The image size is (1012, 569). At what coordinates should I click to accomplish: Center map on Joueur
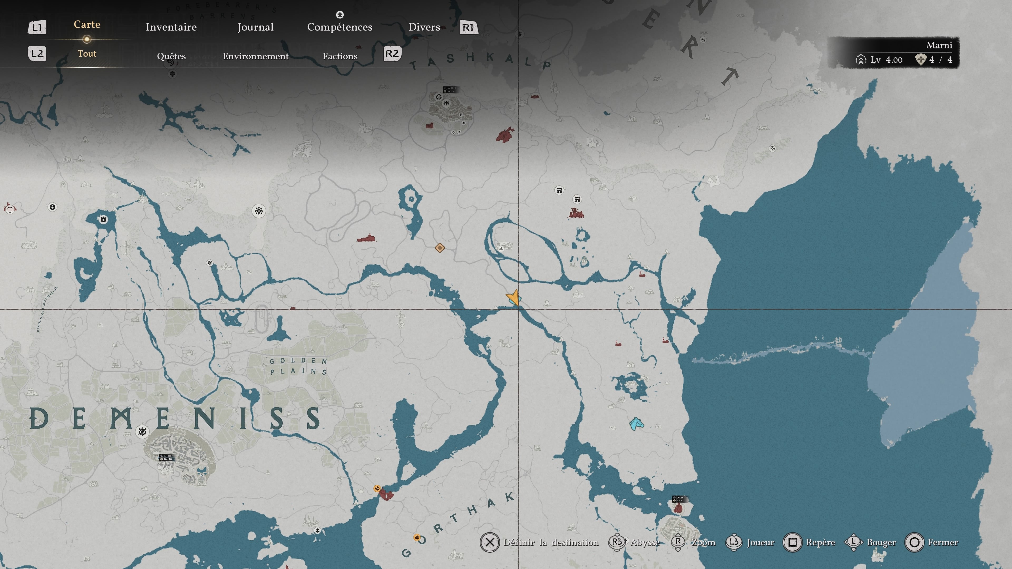tap(750, 542)
